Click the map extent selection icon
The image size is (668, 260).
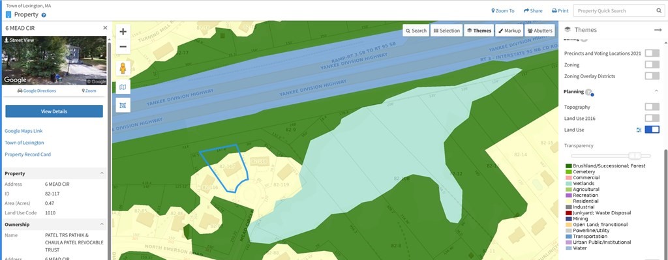123,105
